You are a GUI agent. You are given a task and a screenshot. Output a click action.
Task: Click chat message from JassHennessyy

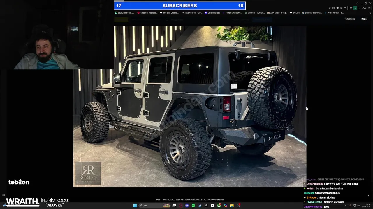[x=316, y=207]
